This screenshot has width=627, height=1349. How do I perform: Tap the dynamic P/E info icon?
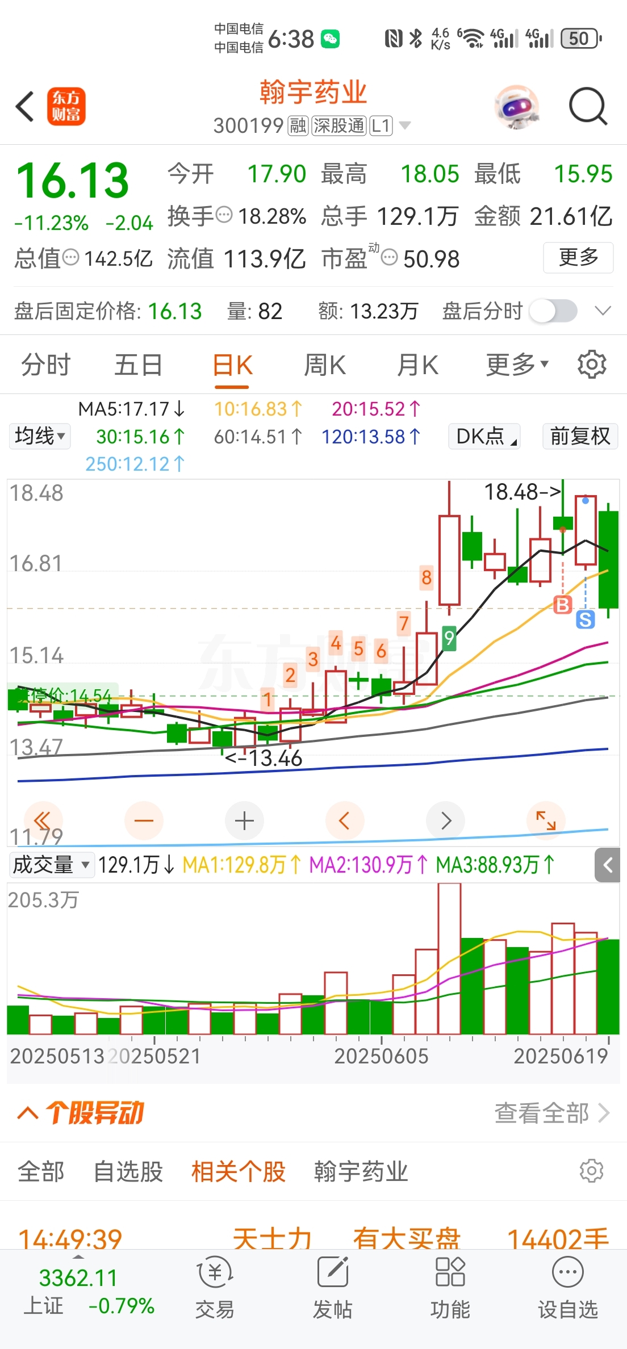(389, 257)
